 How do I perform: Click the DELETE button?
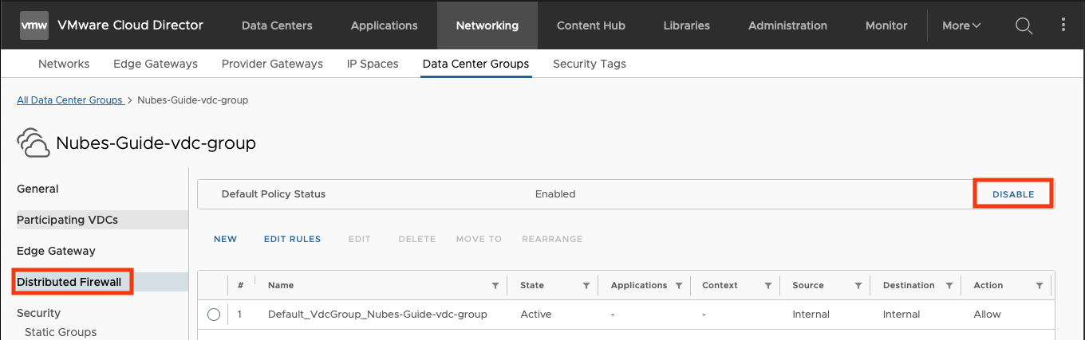click(416, 239)
